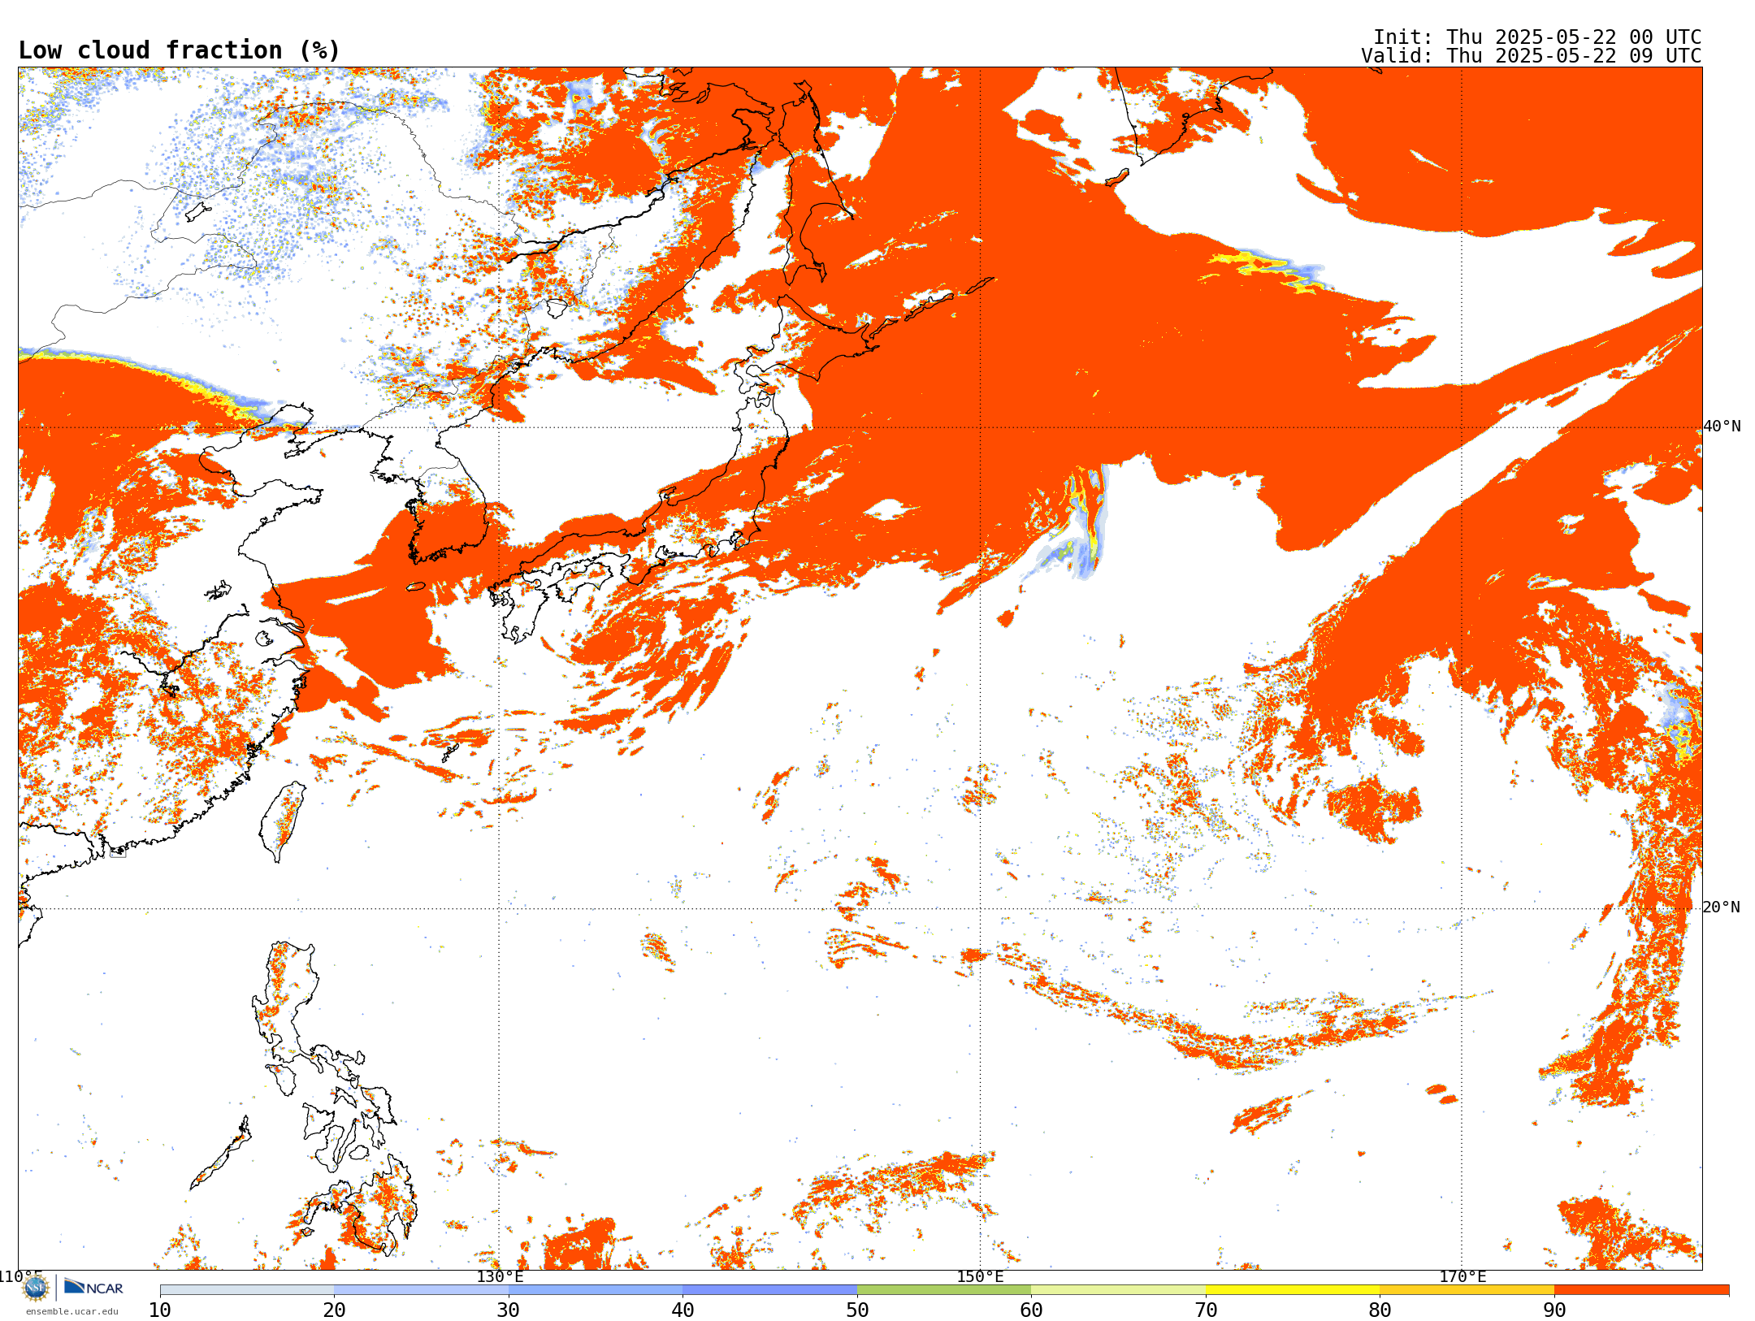Open the ensemble.ucar.edu link text
This screenshot has width=1755, height=1321.
[x=72, y=1311]
